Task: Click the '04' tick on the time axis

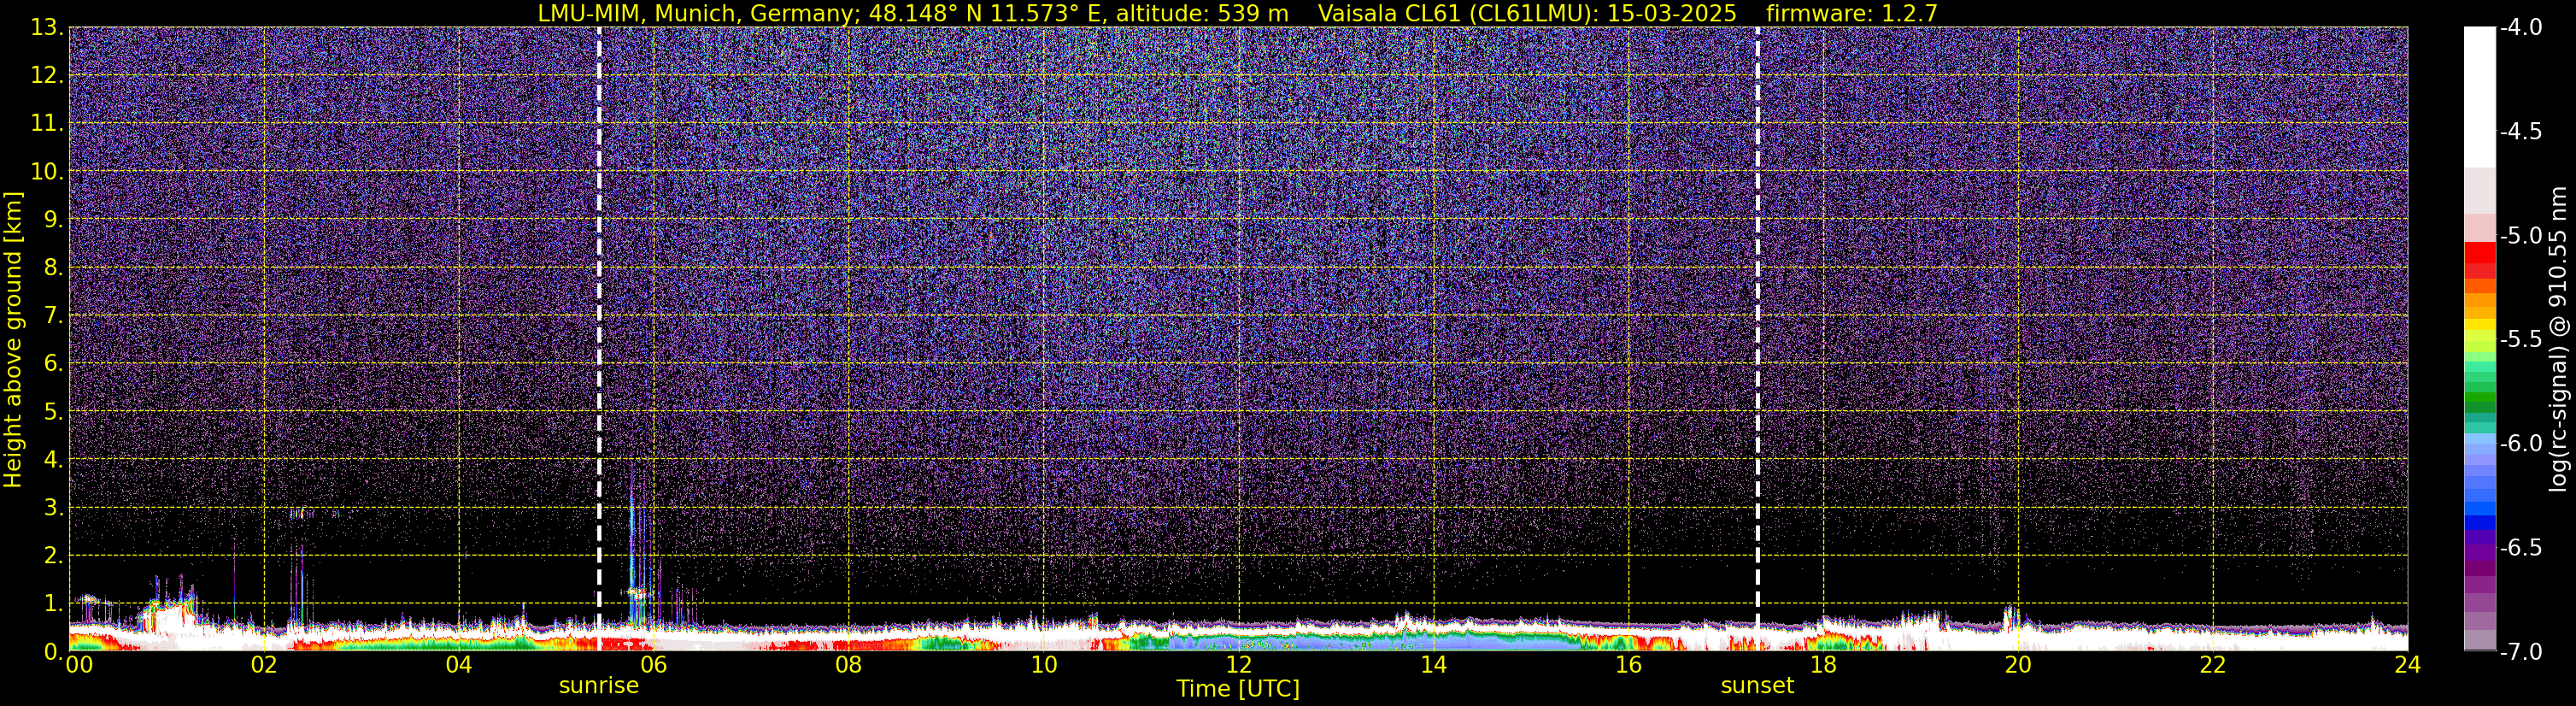Action: 459,665
